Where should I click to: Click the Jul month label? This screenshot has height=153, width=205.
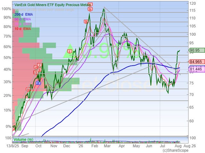[x=162, y=146]
